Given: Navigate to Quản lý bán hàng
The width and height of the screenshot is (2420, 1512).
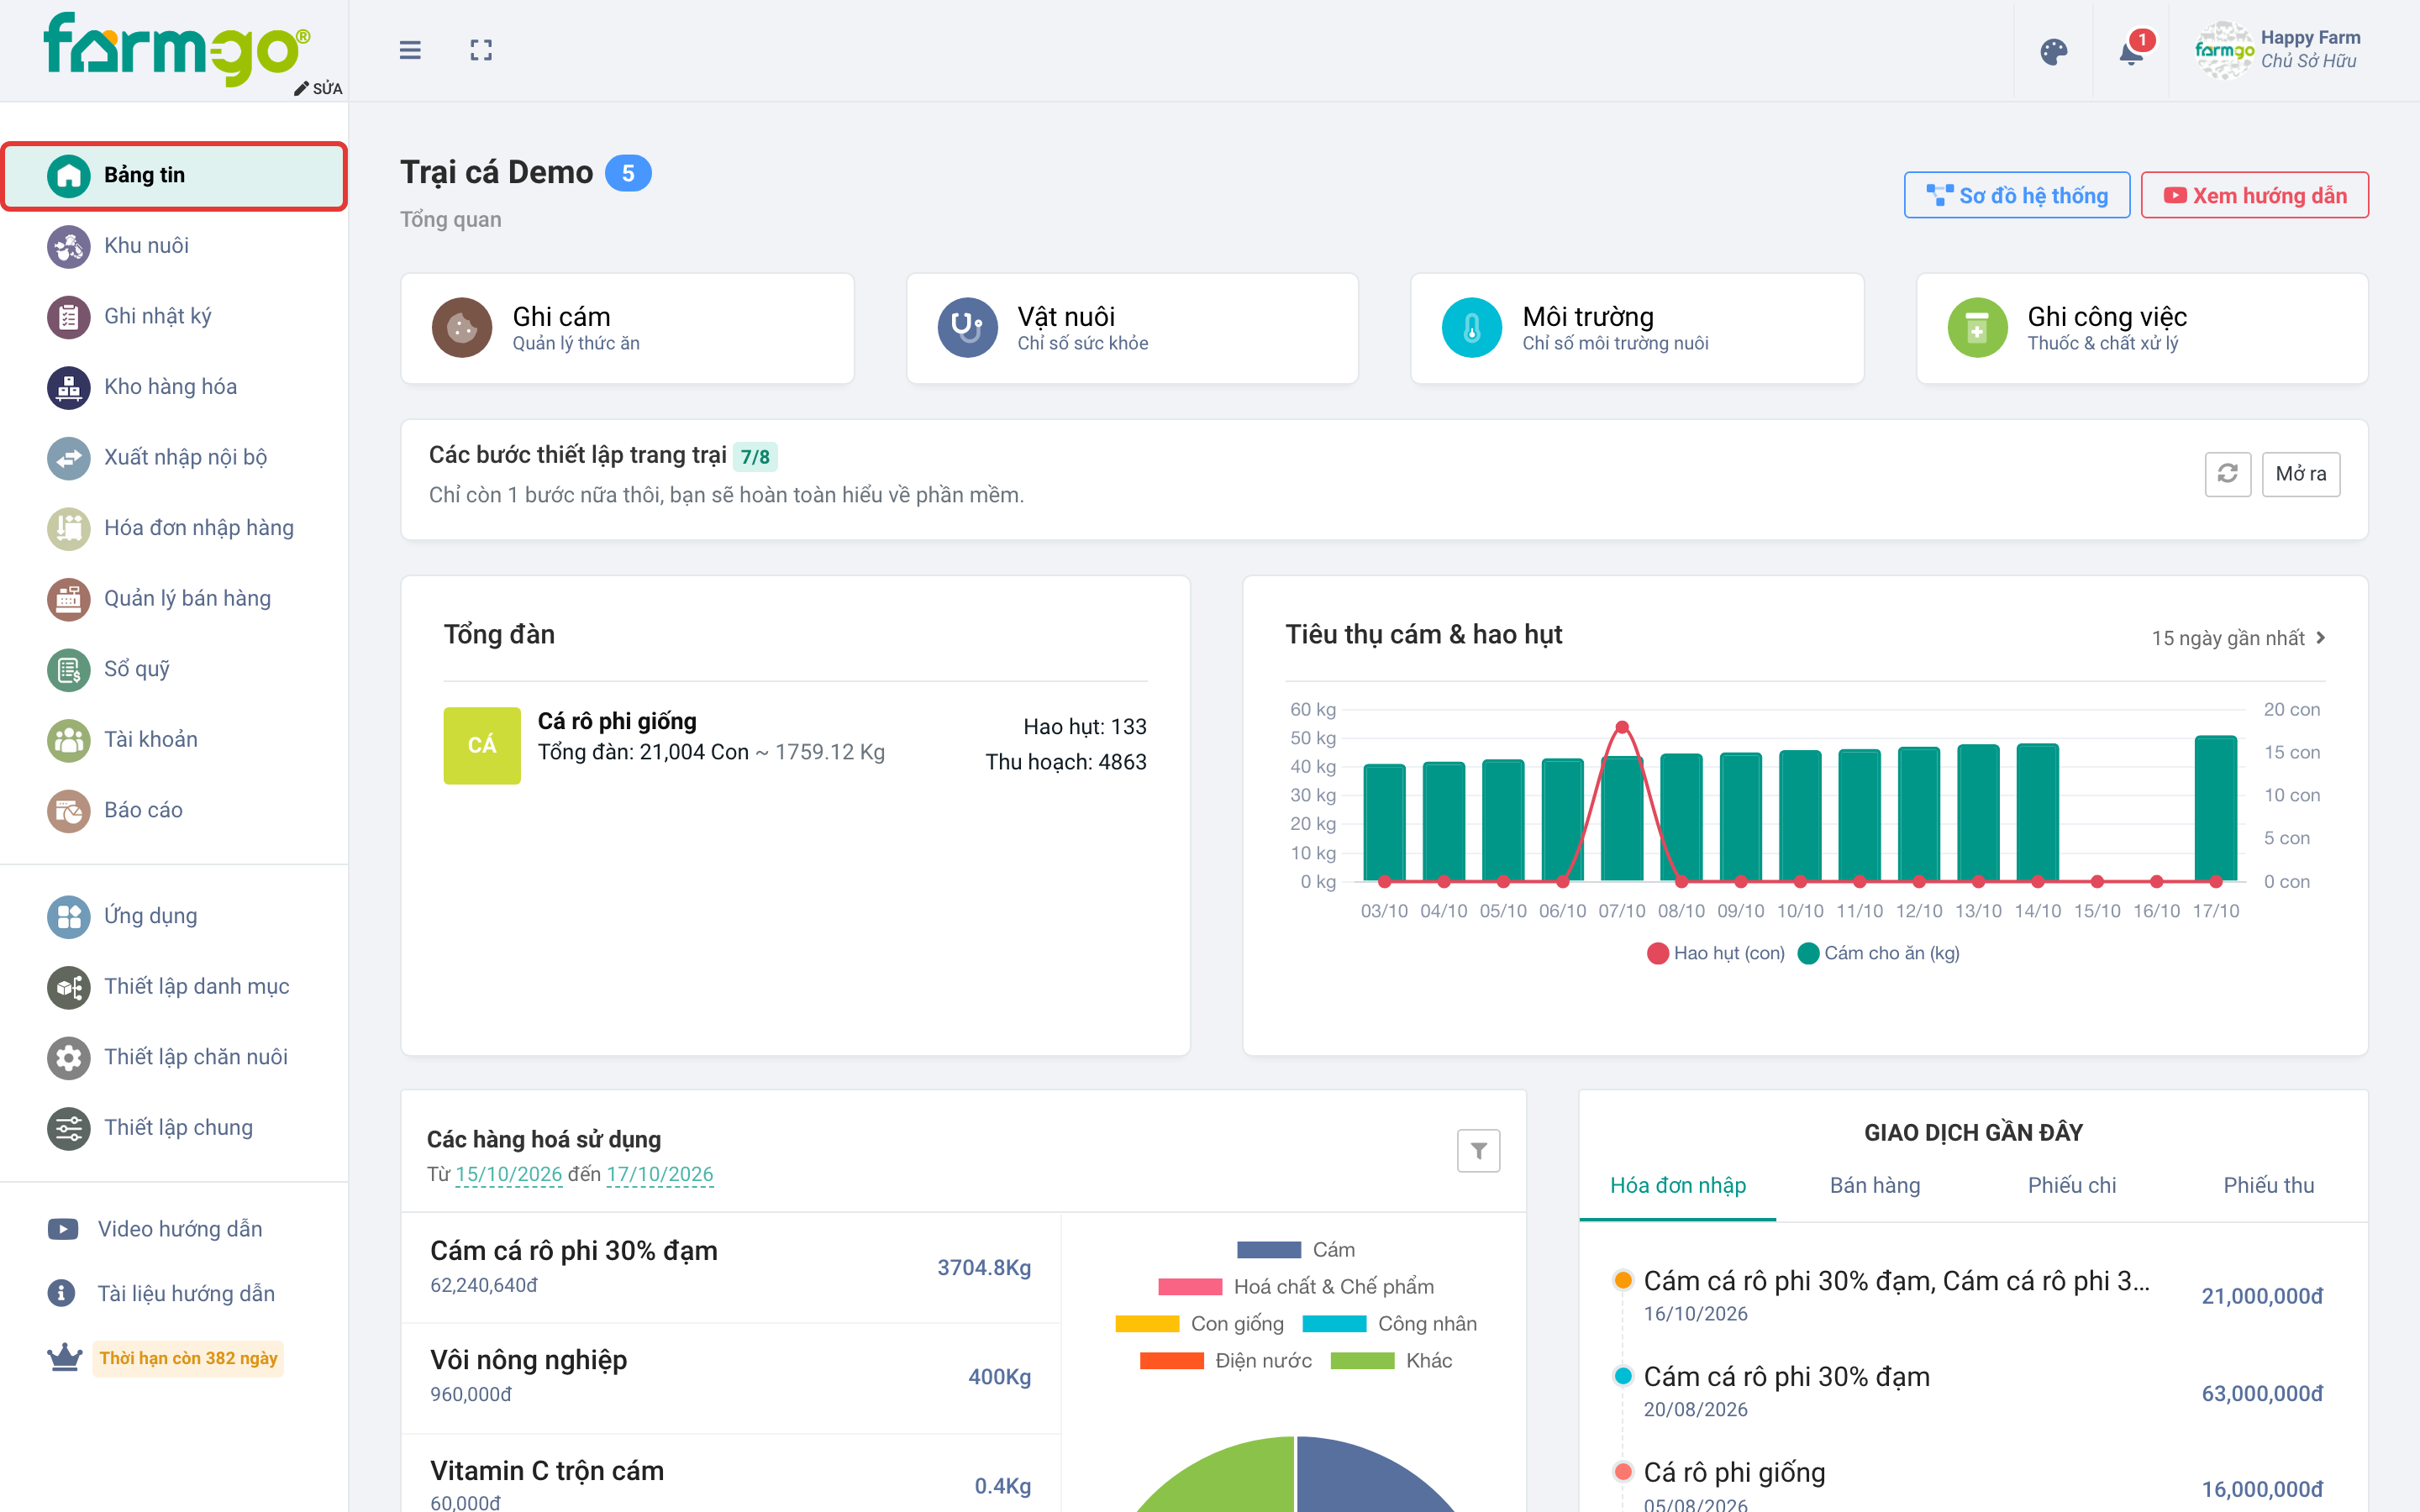Looking at the screenshot, I should coord(174,599).
